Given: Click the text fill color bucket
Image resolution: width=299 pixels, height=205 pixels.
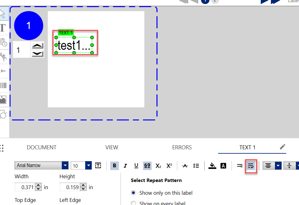Looking at the screenshot, I should tap(212, 166).
